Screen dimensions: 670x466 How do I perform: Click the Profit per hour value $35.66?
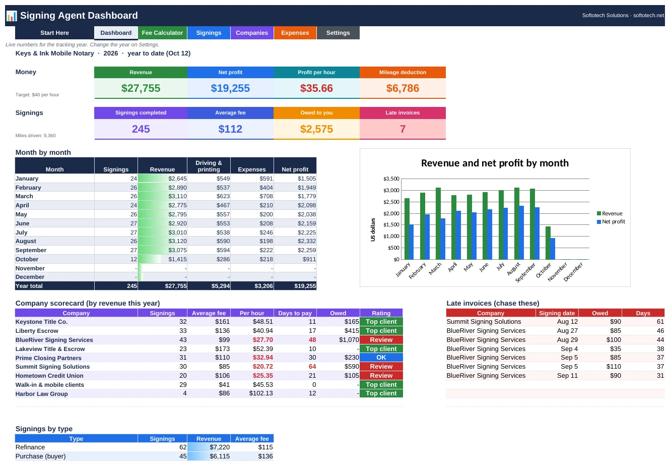316,88
